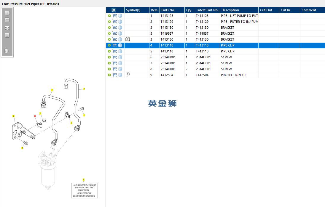The height and width of the screenshot is (207, 325).
Task: Add T413129 to the cart
Action: 115,22
